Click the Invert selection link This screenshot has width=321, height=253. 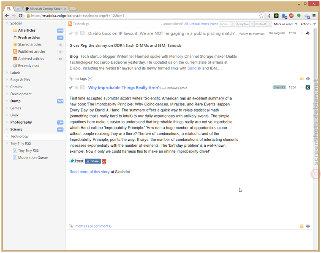click(x=205, y=24)
